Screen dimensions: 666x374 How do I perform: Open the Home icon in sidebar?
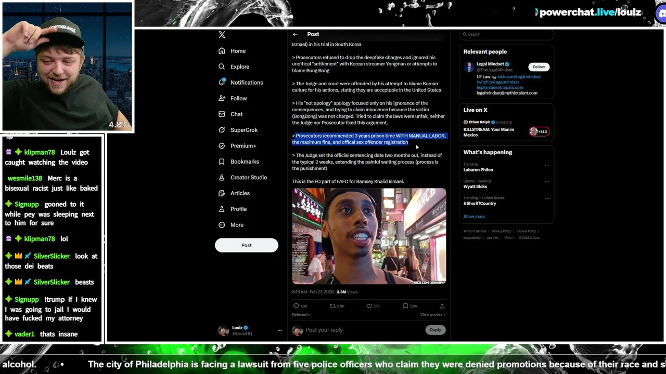click(x=222, y=51)
